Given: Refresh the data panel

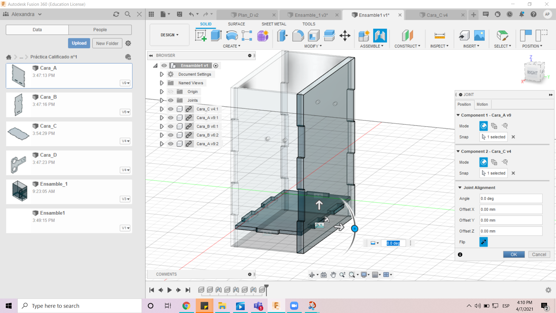Looking at the screenshot, I should pyautogui.click(x=116, y=14).
